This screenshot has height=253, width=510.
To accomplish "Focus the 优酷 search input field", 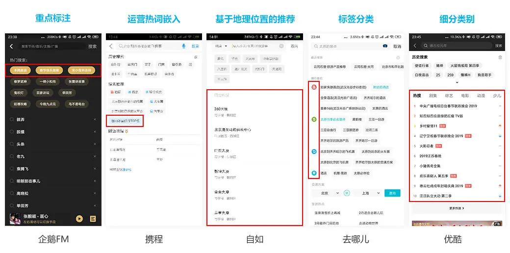I will pyautogui.click(x=457, y=46).
